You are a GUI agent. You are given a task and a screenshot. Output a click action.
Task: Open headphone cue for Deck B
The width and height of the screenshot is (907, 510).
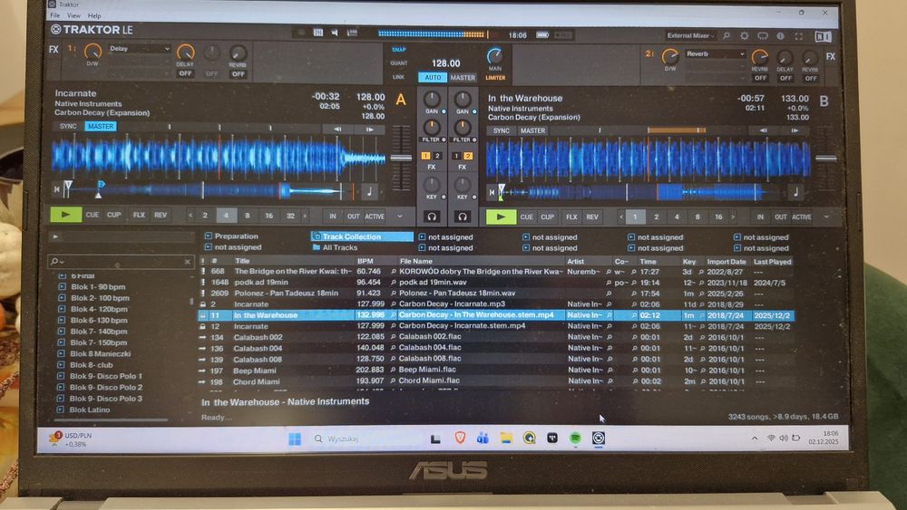tap(463, 217)
